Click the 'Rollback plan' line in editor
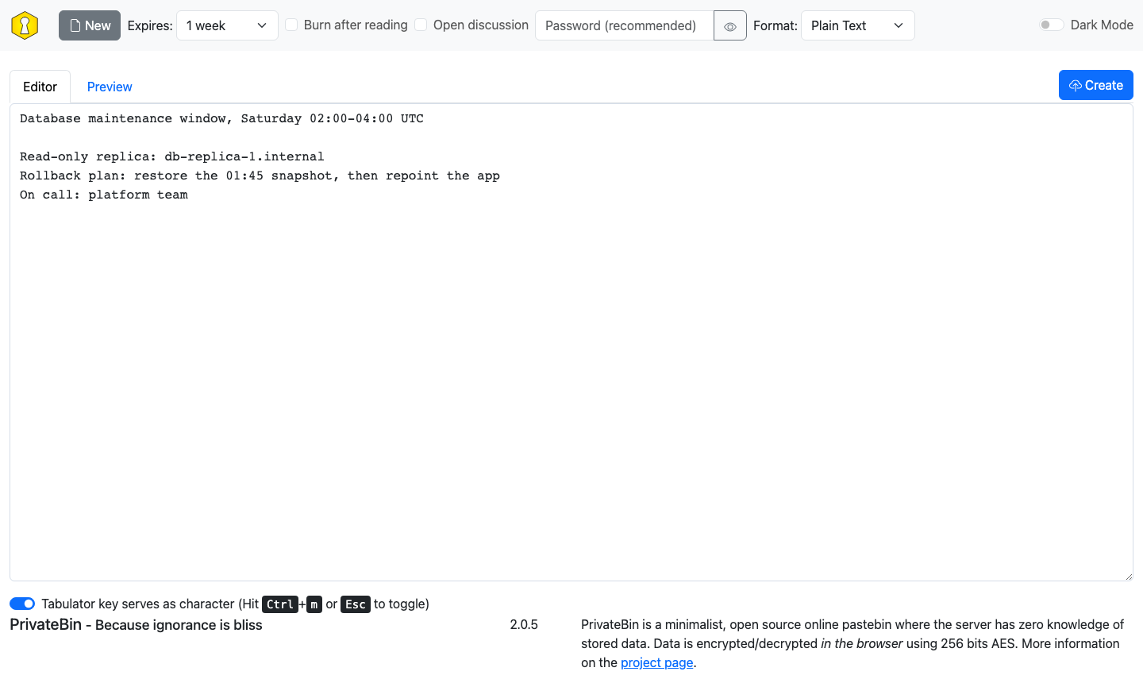The image size is (1143, 683). point(260,176)
